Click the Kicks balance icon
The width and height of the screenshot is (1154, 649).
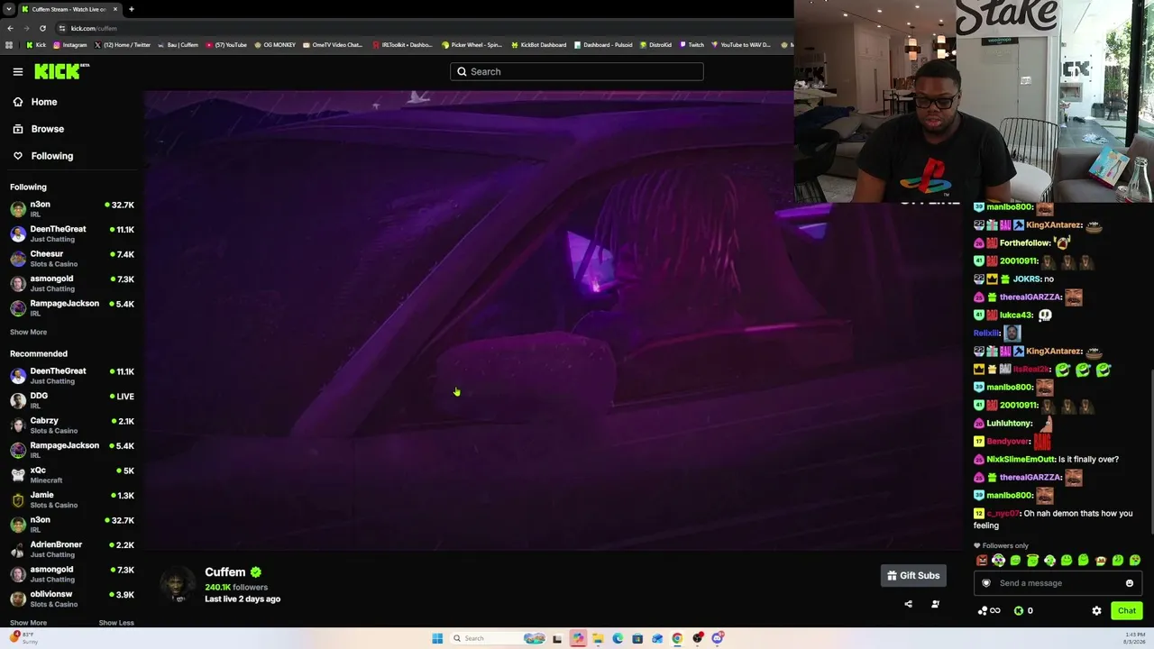pos(1019,610)
